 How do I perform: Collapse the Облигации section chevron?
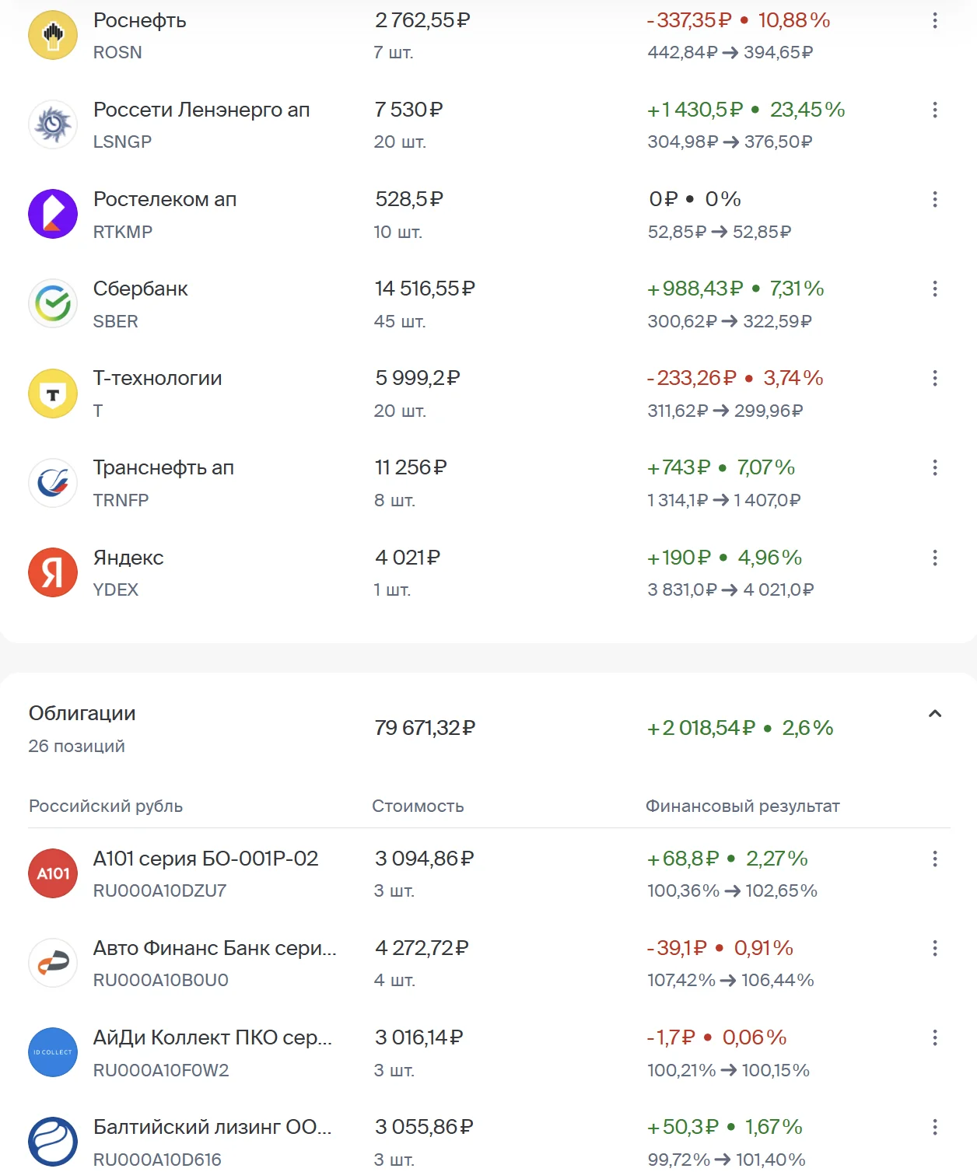coord(935,713)
